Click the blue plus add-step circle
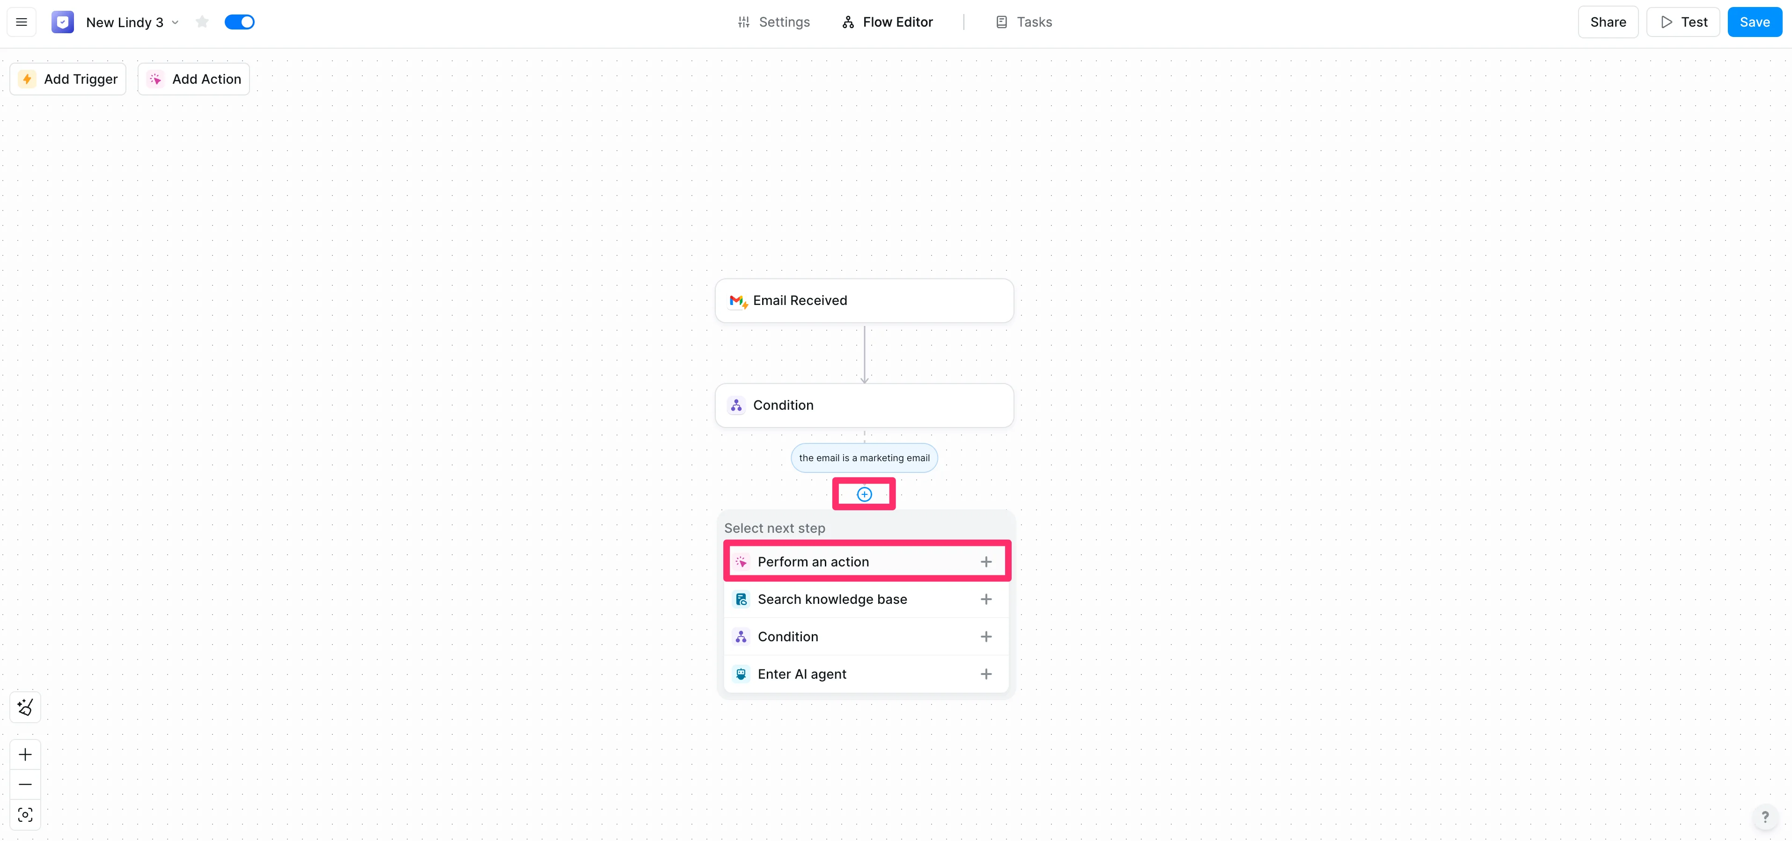This screenshot has height=841, width=1792. (864, 494)
